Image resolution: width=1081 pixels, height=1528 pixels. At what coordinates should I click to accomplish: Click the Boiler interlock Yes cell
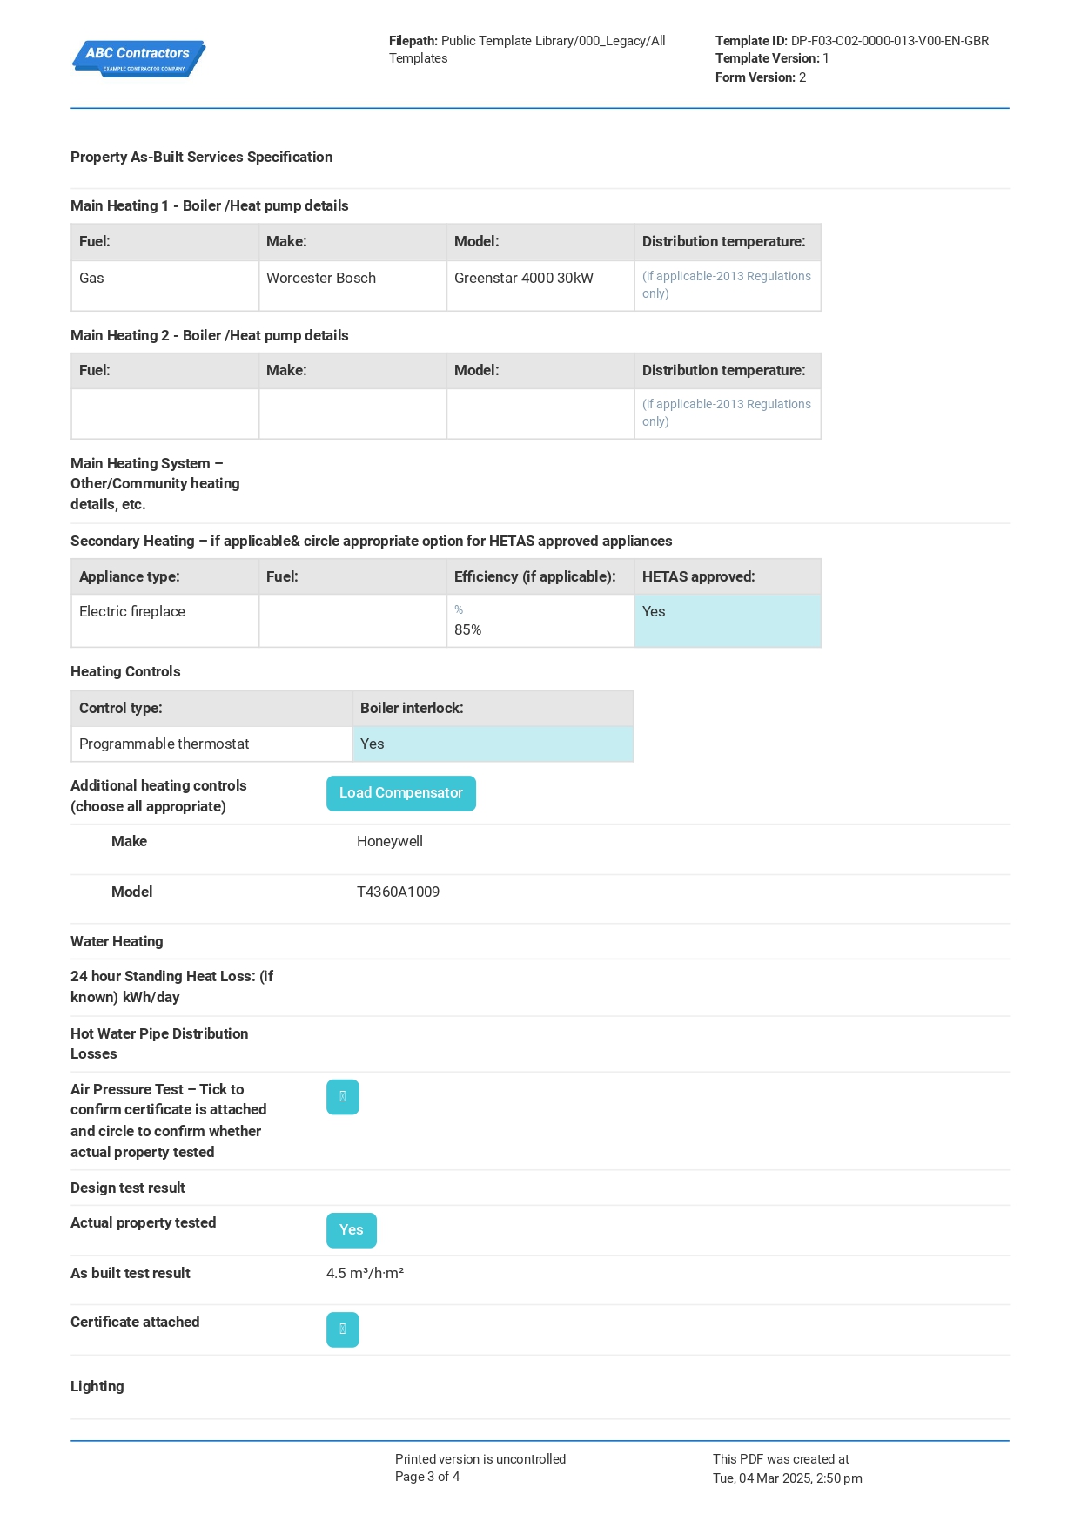493,744
